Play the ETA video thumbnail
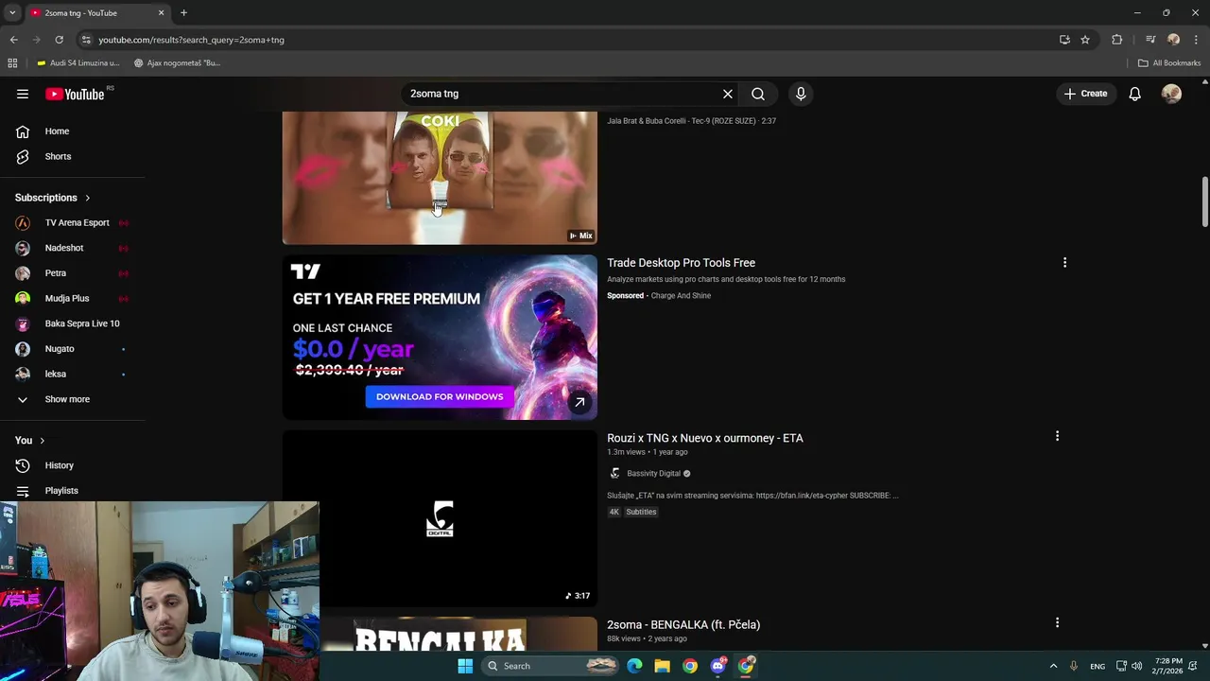Screen dimensions: 1210x681 440,518
